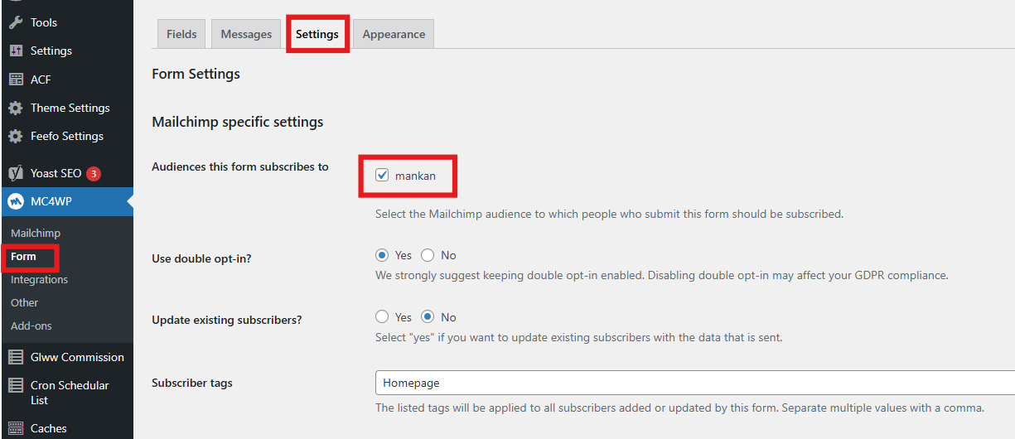The height and width of the screenshot is (439, 1015).
Task: Click the Cron Schedular List icon
Action: coord(16,385)
